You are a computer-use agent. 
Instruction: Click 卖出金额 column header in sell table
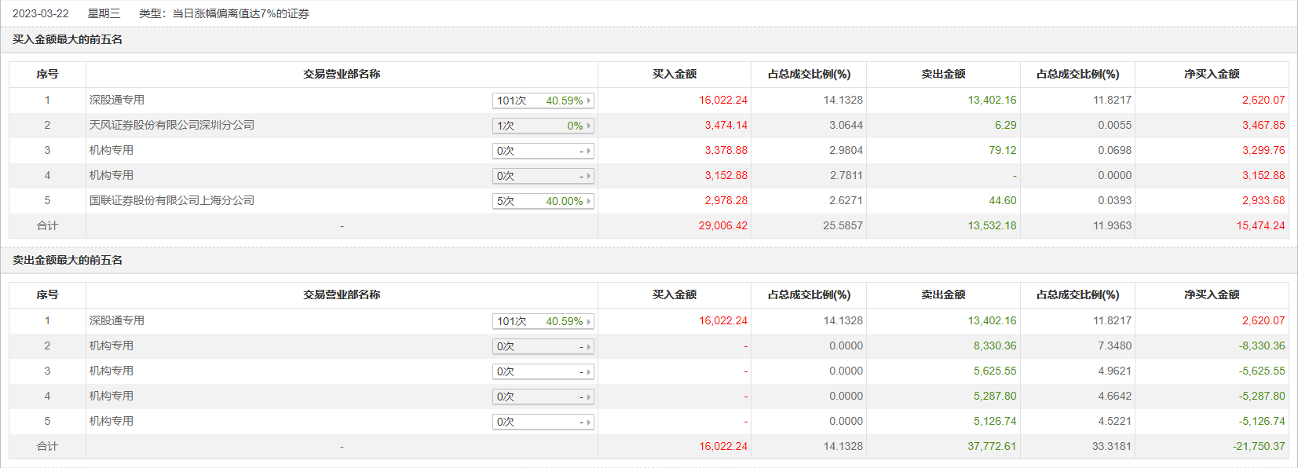click(942, 294)
